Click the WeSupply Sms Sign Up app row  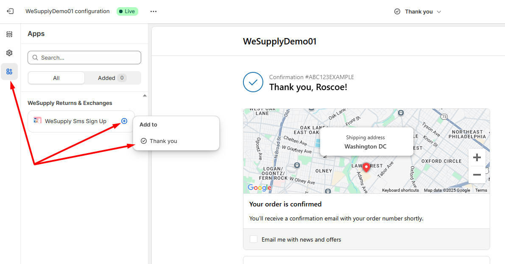click(x=81, y=121)
